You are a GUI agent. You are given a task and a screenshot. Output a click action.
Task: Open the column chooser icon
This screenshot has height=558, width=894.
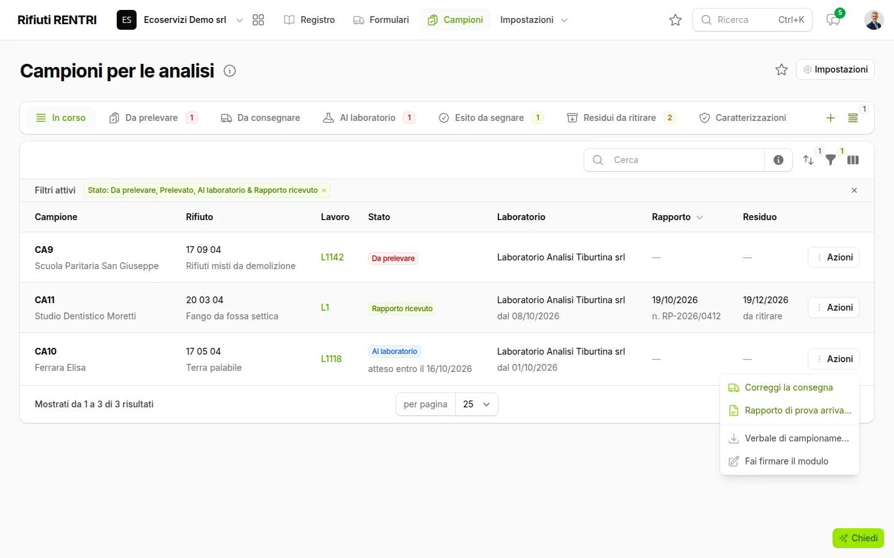point(853,160)
